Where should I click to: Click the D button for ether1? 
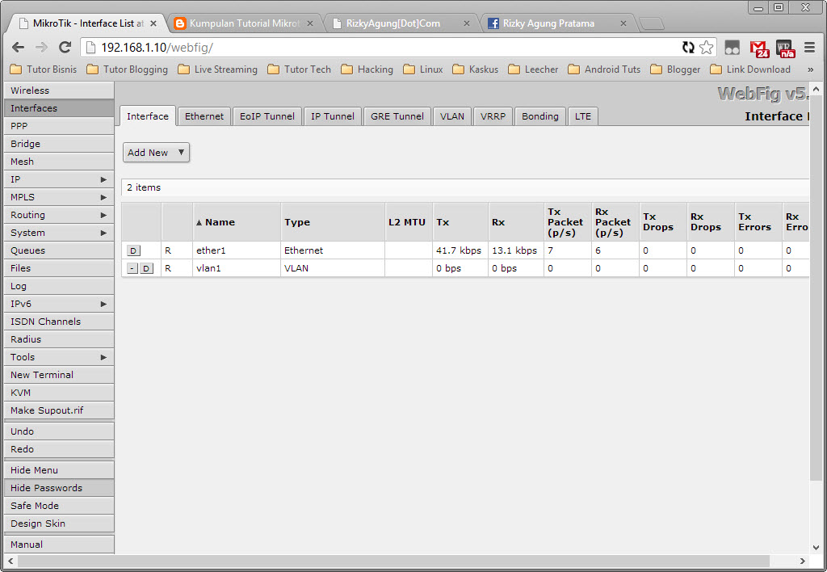133,251
